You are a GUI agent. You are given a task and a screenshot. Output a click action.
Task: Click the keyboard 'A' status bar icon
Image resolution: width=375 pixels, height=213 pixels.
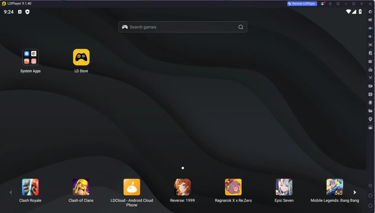click(20, 12)
